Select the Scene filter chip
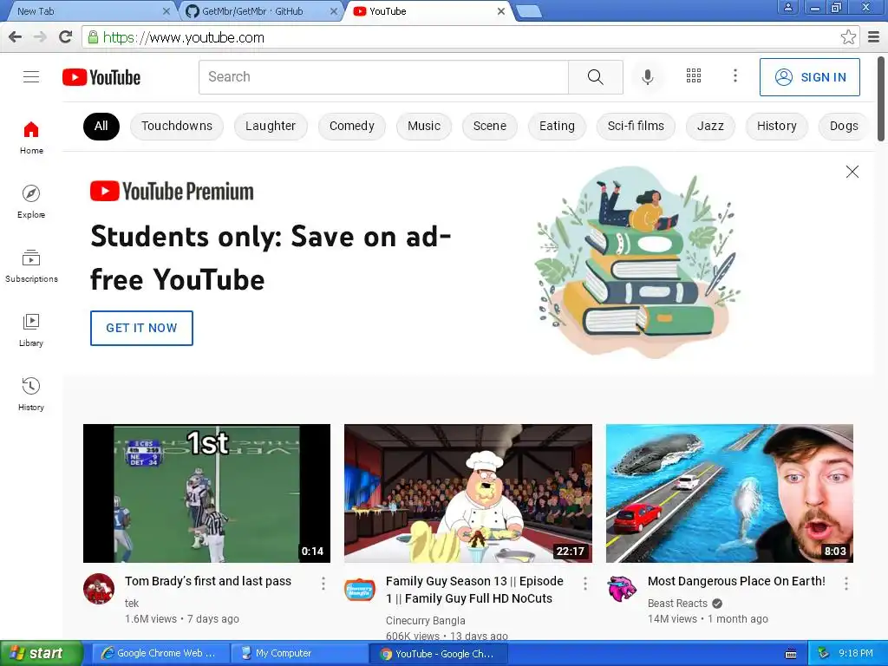Screen dimensions: 888x666 tap(490, 126)
